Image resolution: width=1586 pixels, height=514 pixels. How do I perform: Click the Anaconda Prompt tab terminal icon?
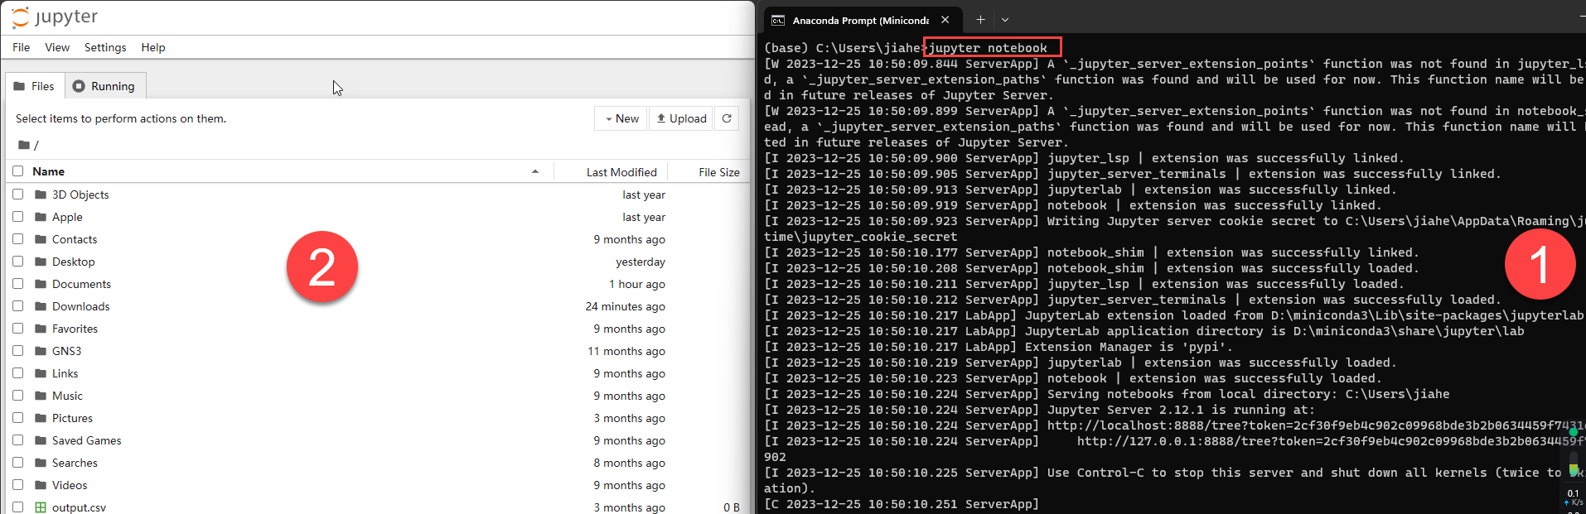[x=778, y=20]
